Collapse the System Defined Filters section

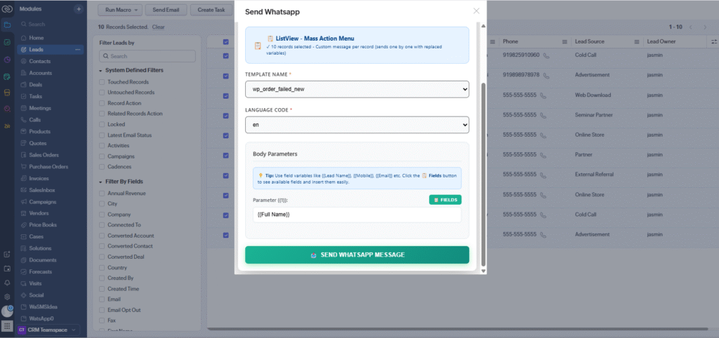[100, 71]
